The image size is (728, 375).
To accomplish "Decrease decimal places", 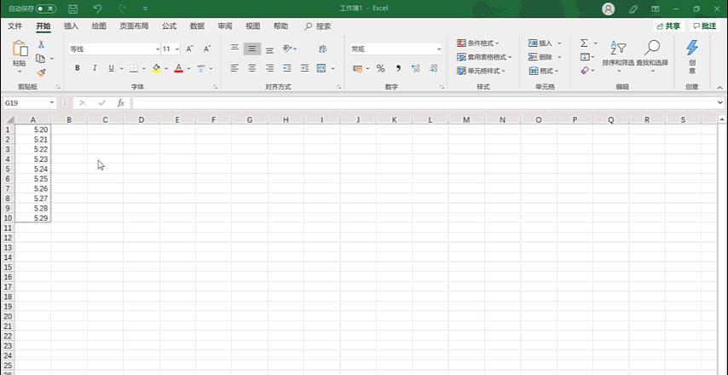I will [433, 69].
